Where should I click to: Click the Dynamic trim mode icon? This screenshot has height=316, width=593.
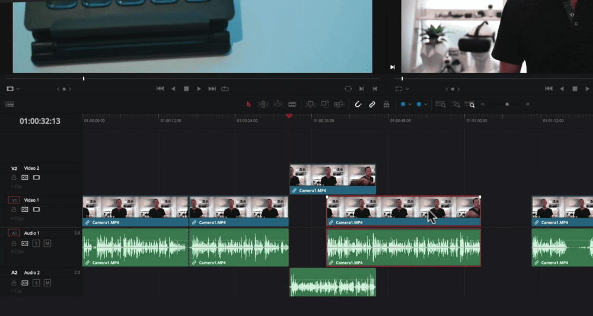278,104
